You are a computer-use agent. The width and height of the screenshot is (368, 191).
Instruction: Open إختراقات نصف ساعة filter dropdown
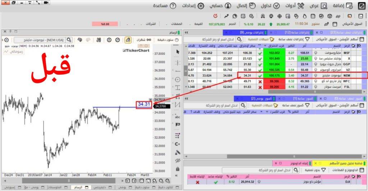pos(294,39)
